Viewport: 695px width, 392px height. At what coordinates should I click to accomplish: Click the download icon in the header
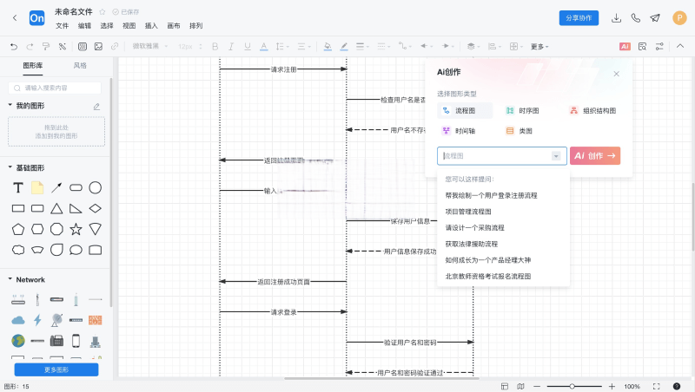[x=617, y=17]
